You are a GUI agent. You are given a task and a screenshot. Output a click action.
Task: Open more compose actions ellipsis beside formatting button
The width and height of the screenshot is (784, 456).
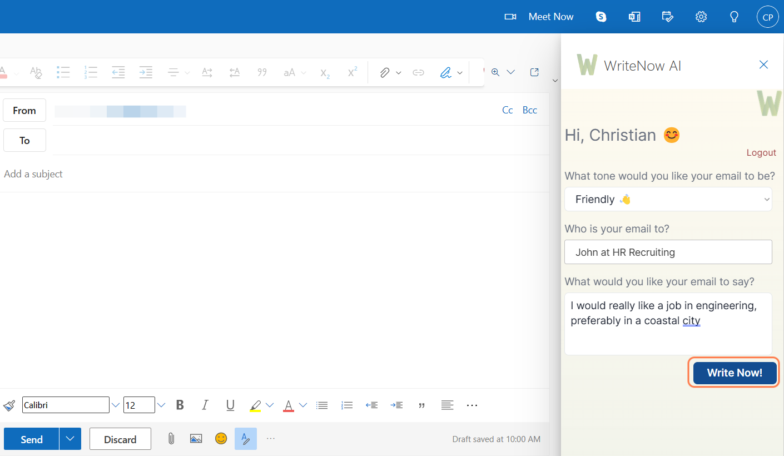point(271,438)
